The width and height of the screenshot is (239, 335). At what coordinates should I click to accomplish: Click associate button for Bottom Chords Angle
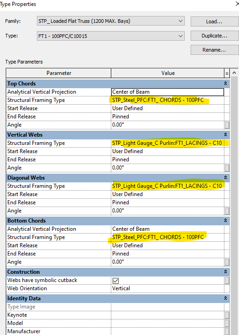click(227, 262)
